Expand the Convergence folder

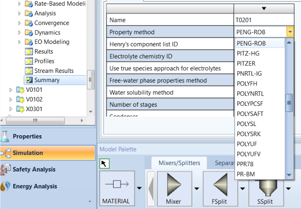click(x=19, y=23)
